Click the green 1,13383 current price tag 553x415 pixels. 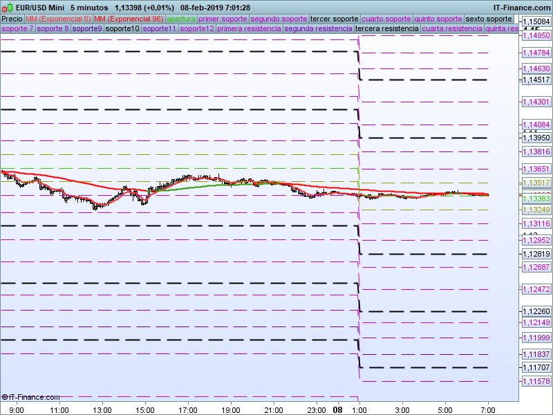pos(535,199)
